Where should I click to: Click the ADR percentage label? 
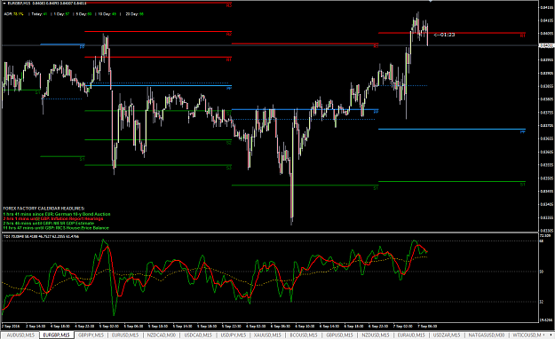(x=14, y=14)
